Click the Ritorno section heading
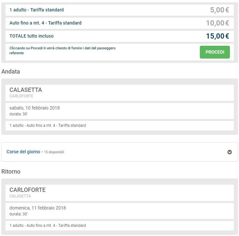239x236 pixels. [11, 172]
